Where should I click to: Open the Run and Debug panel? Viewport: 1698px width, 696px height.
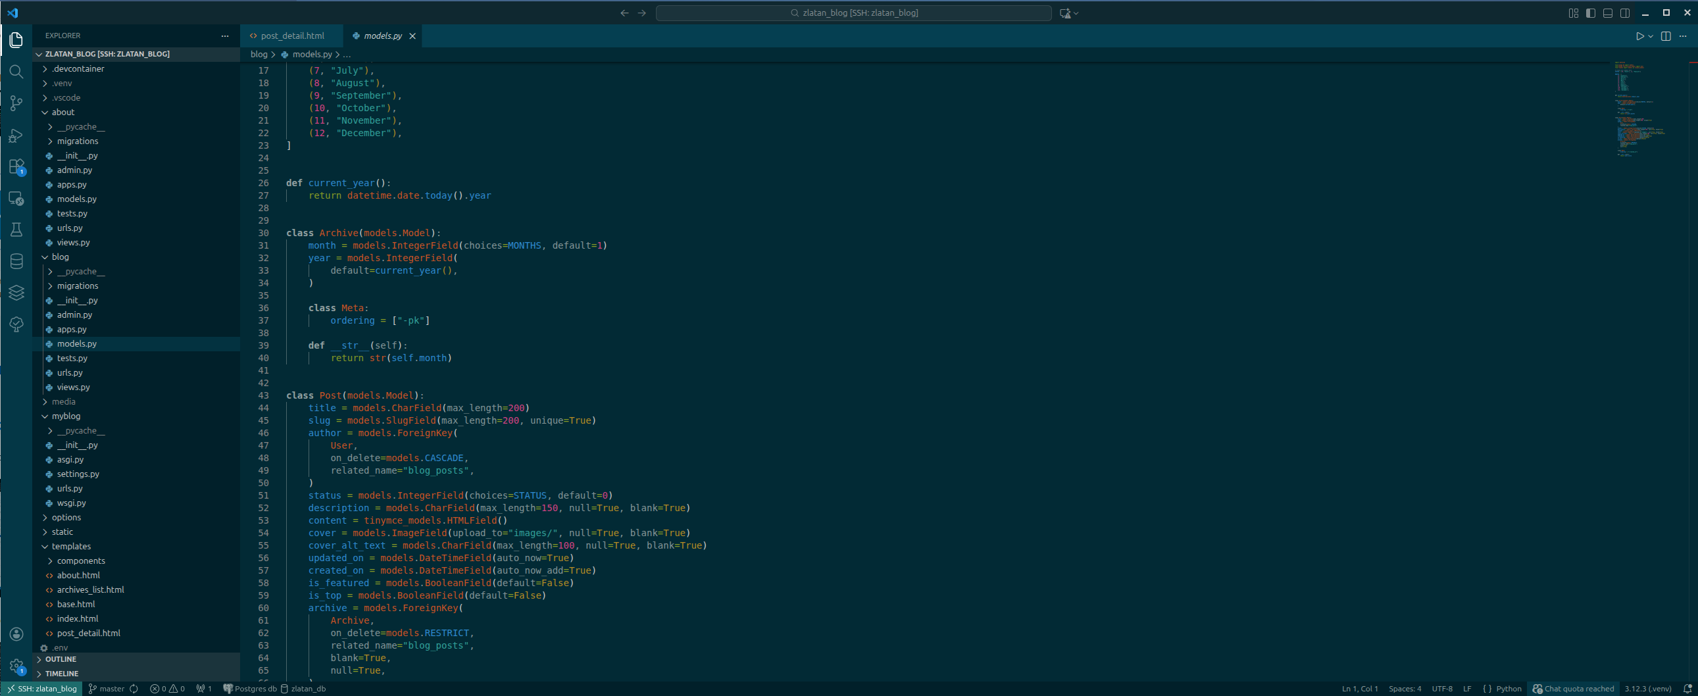(x=16, y=135)
